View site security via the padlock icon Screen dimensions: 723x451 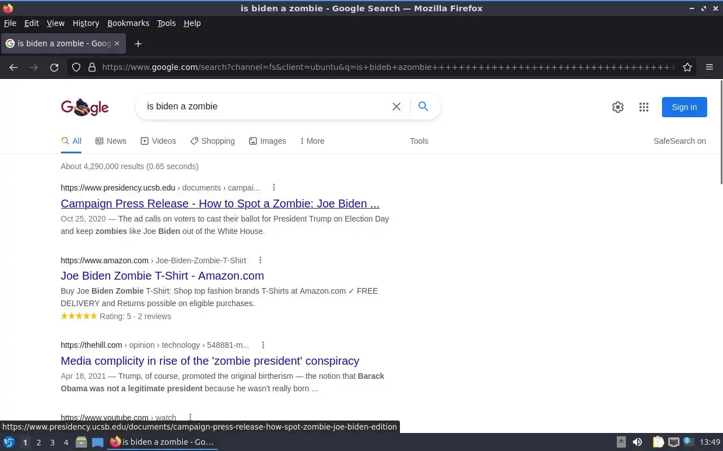[x=92, y=67]
